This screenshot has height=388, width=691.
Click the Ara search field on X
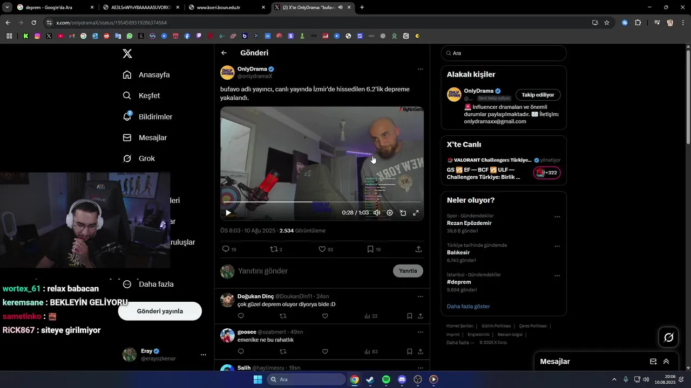504,53
